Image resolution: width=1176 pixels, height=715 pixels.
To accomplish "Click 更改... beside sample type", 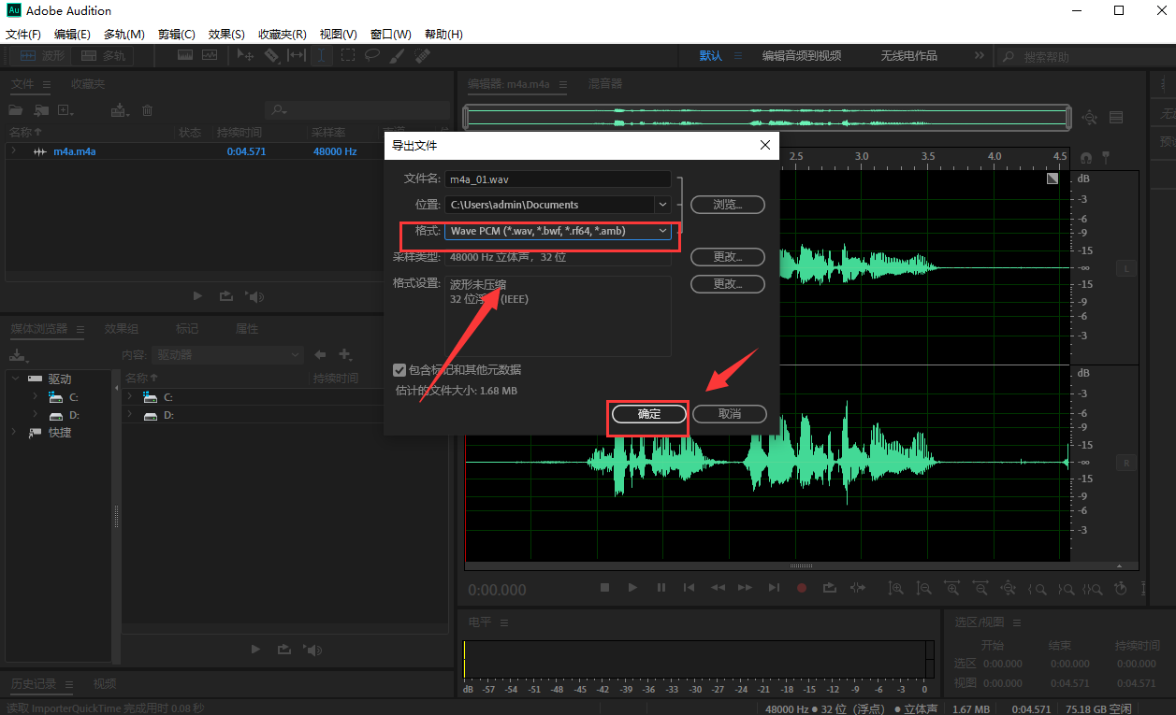I will pos(728,257).
